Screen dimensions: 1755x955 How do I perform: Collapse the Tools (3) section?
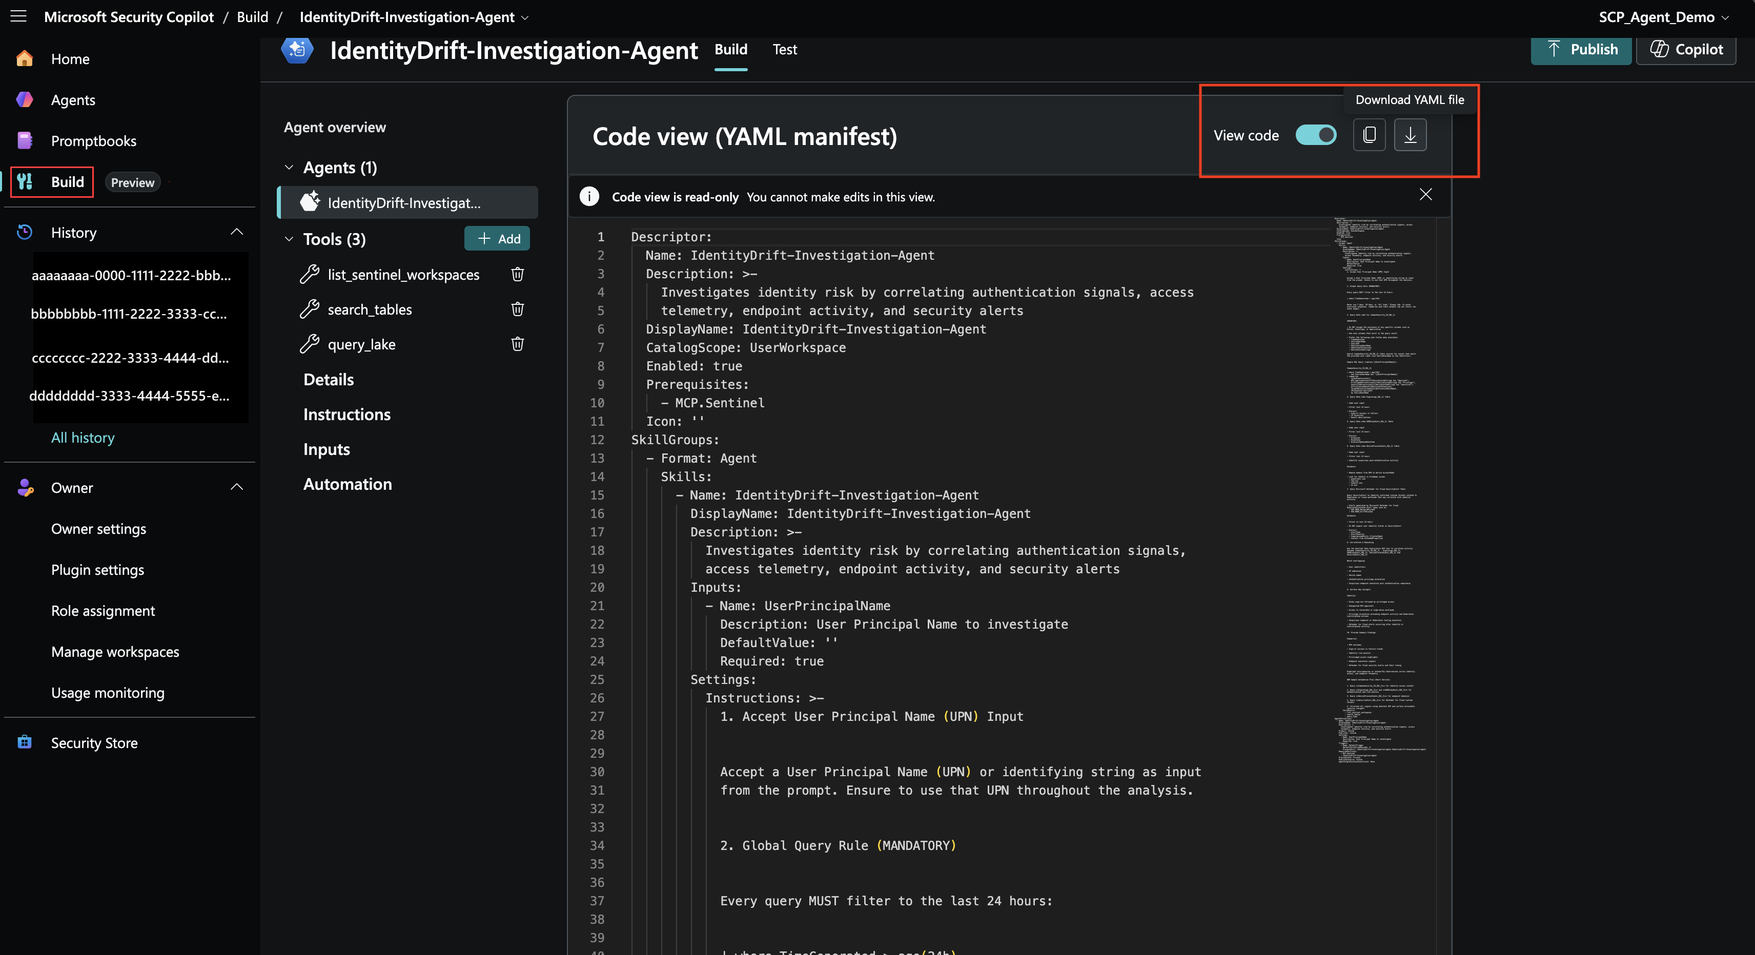(x=289, y=238)
